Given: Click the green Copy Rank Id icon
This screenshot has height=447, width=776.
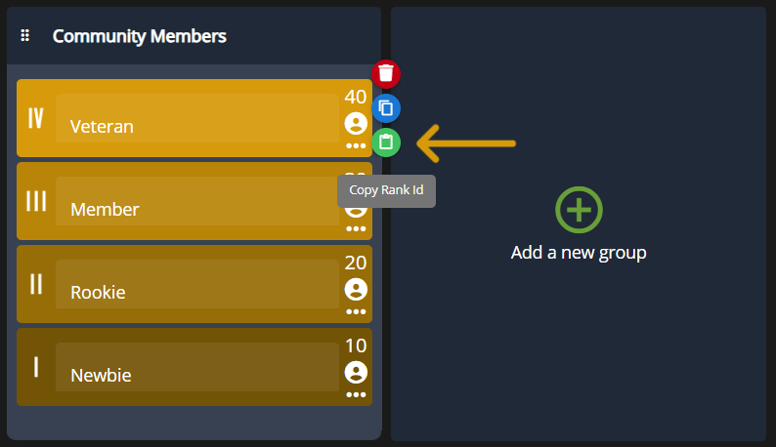Looking at the screenshot, I should pyautogui.click(x=386, y=142).
